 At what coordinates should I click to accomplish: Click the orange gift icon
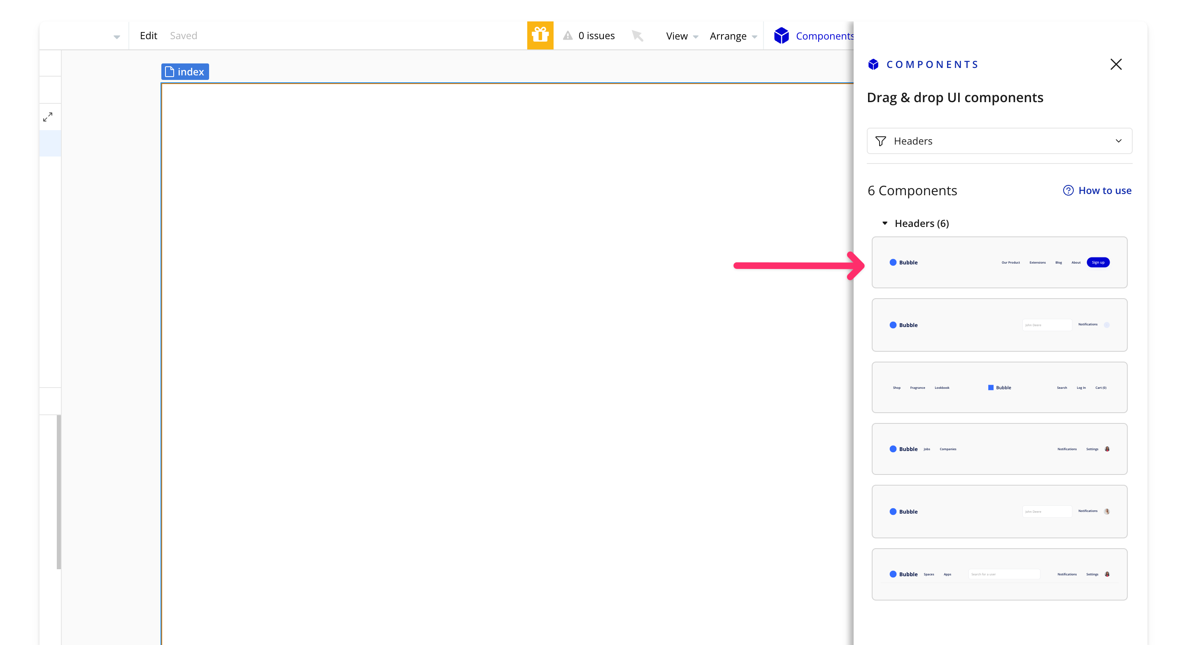(x=540, y=35)
